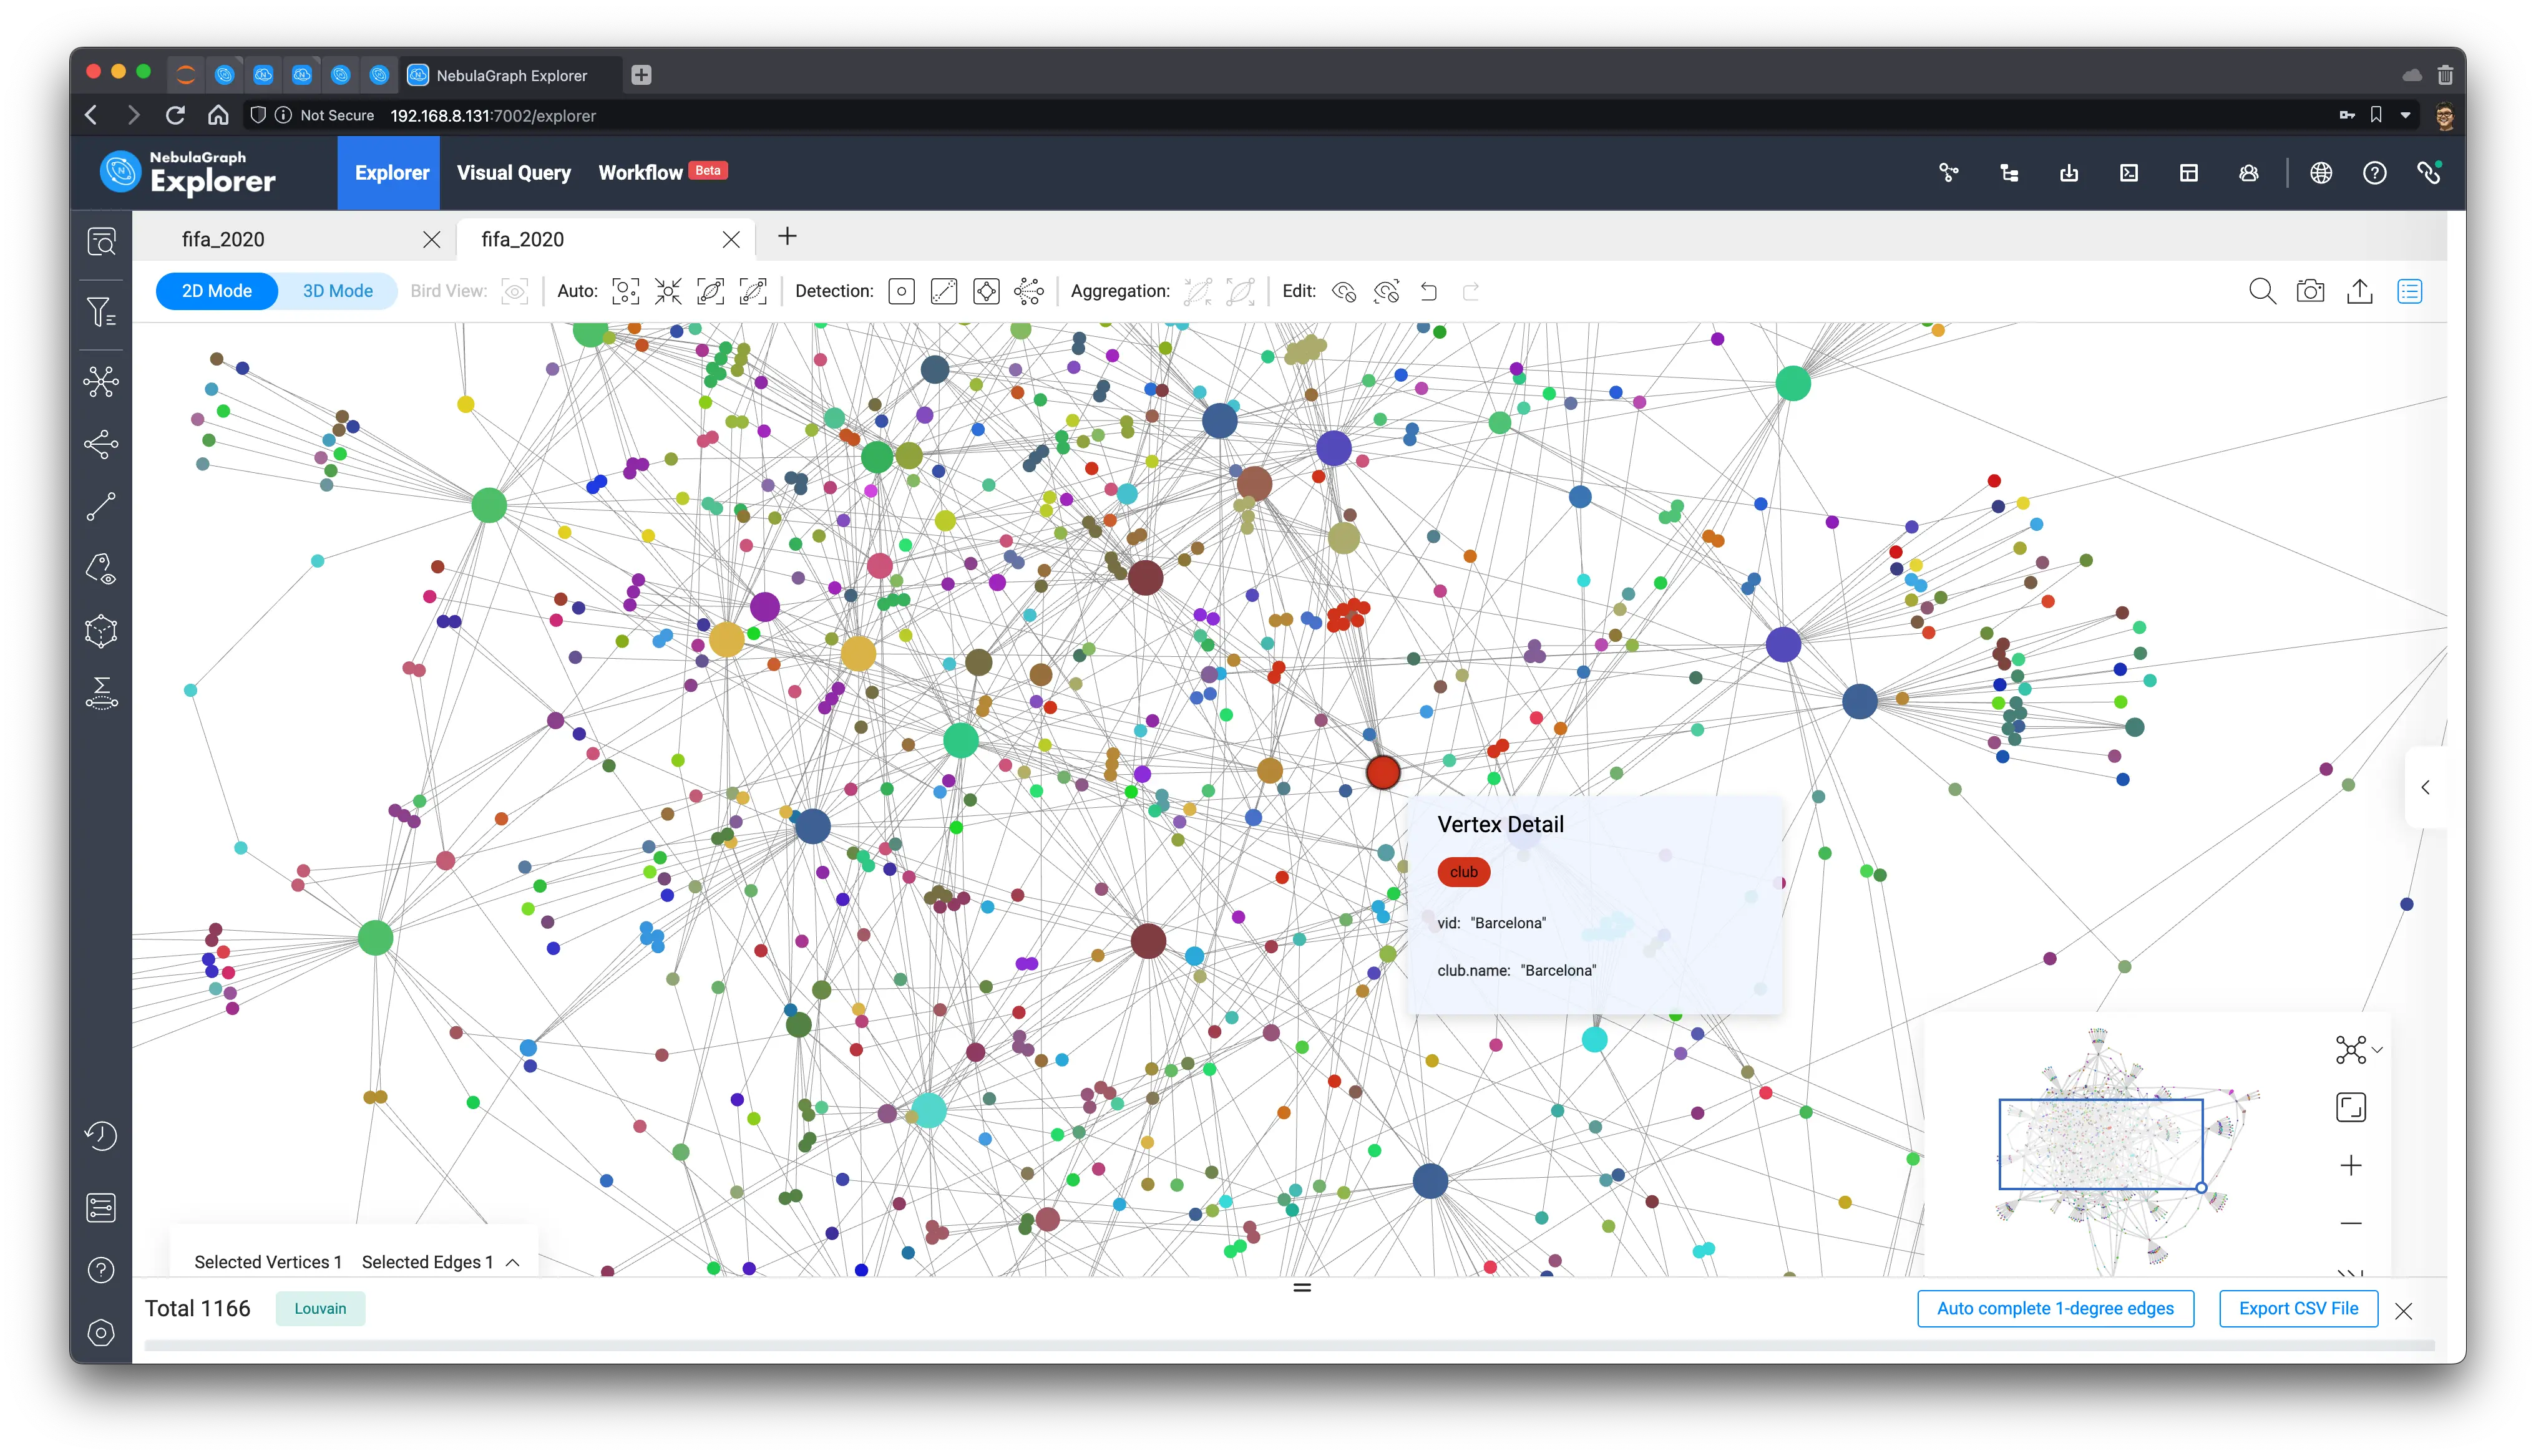Click the canvas camera screenshot icon

[x=2310, y=291]
